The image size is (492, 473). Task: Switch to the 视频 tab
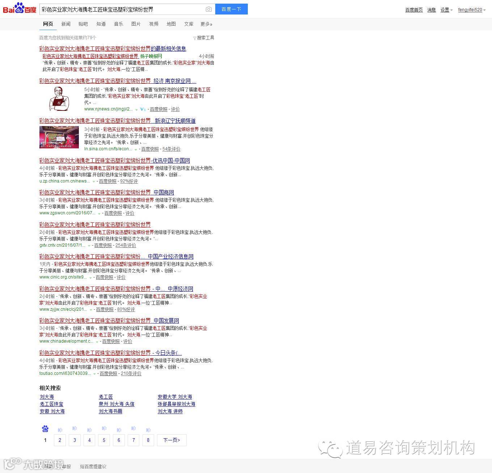click(154, 24)
